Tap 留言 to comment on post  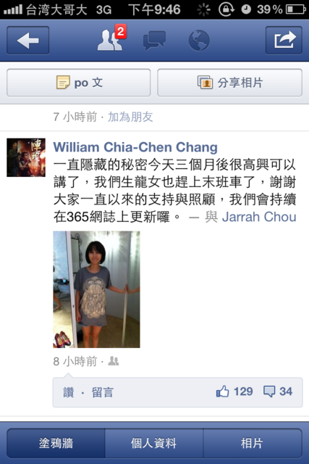(x=102, y=392)
